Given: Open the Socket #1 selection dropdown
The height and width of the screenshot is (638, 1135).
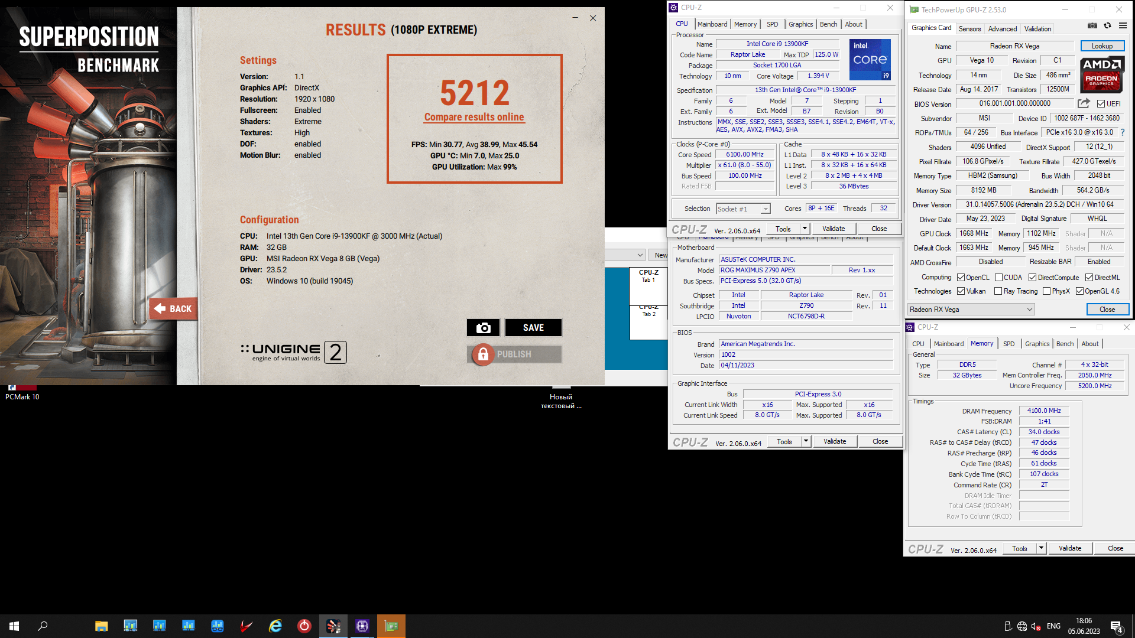Looking at the screenshot, I should point(743,209).
